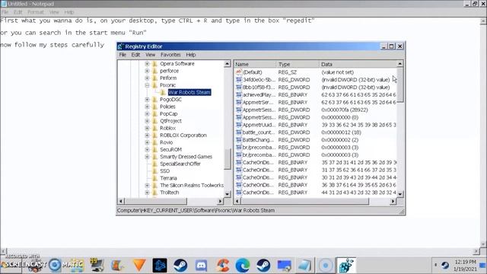The width and height of the screenshot is (487, 274).
Task: Click the Registry Editor taskbar button
Action: 346,266
